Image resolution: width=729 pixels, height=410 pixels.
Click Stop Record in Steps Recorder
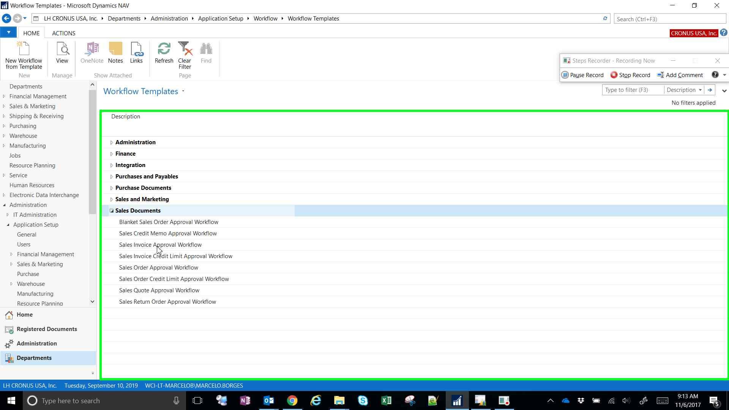tap(630, 75)
